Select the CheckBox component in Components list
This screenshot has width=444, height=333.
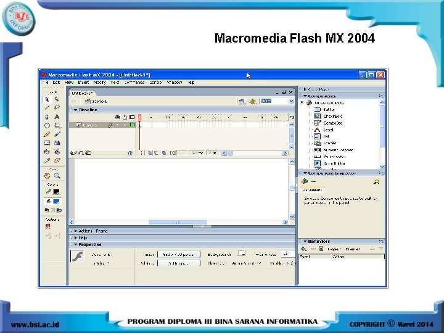pos(329,116)
